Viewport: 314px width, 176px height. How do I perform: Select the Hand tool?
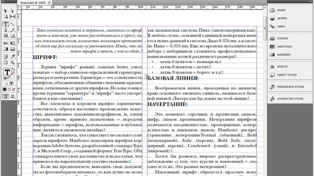pos(5,63)
